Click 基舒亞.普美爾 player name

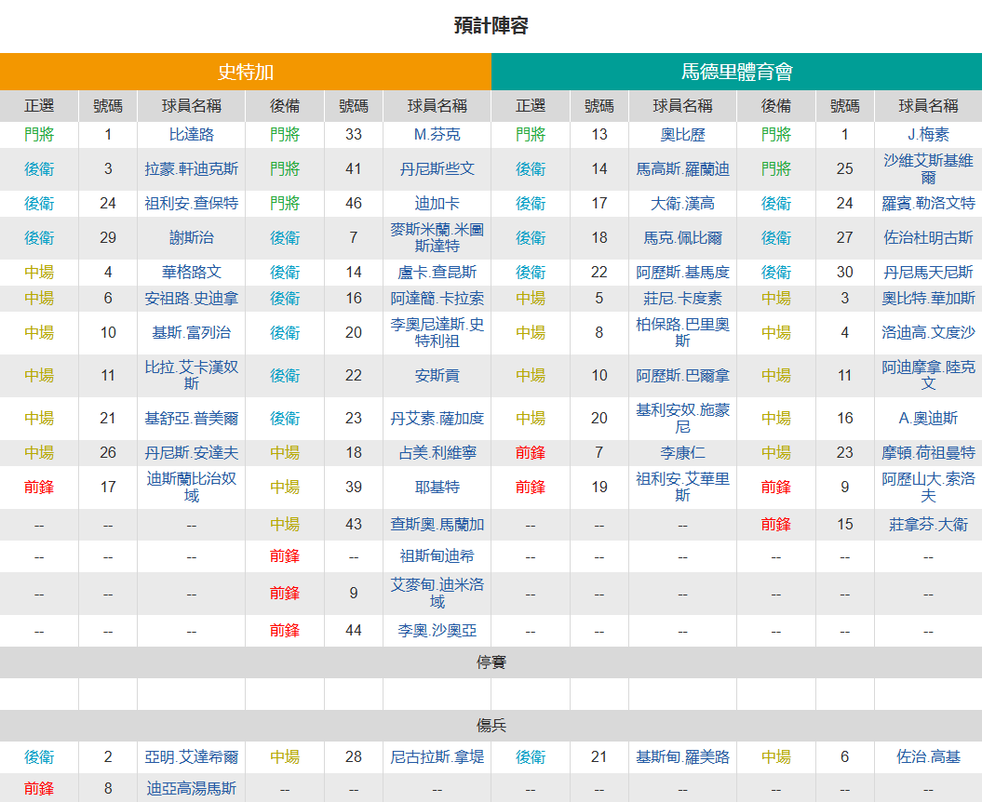click(x=192, y=419)
